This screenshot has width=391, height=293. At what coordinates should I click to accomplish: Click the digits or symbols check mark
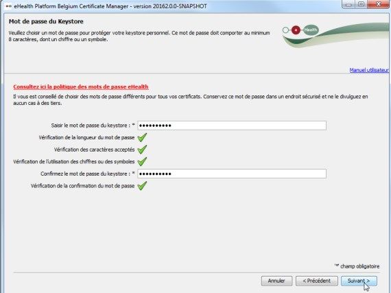pyautogui.click(x=142, y=161)
